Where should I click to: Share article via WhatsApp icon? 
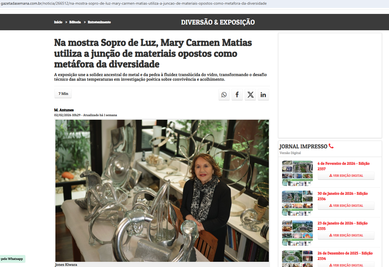tap(224, 95)
